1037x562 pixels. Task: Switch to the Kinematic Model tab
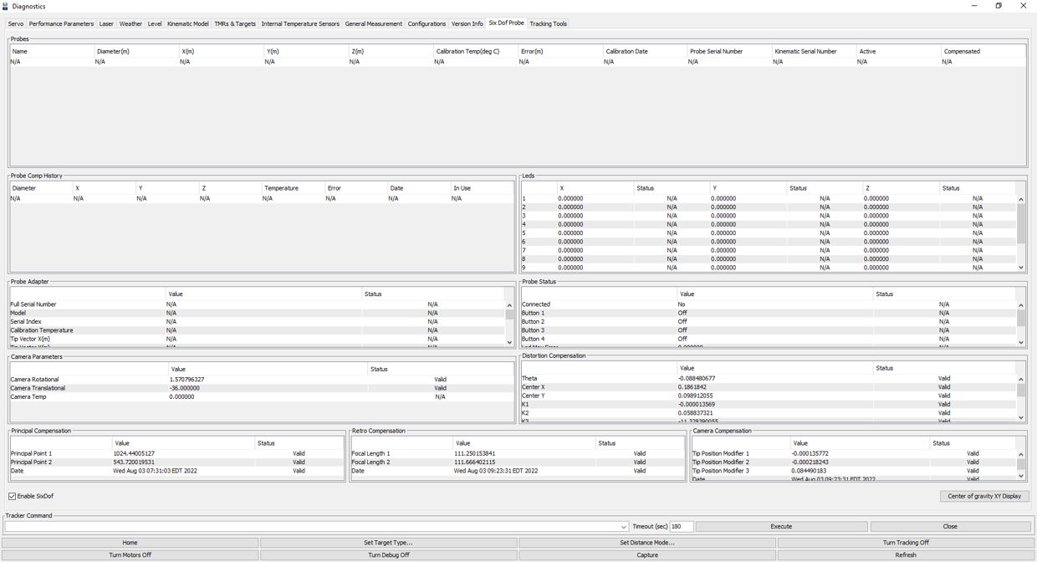pyautogui.click(x=187, y=23)
